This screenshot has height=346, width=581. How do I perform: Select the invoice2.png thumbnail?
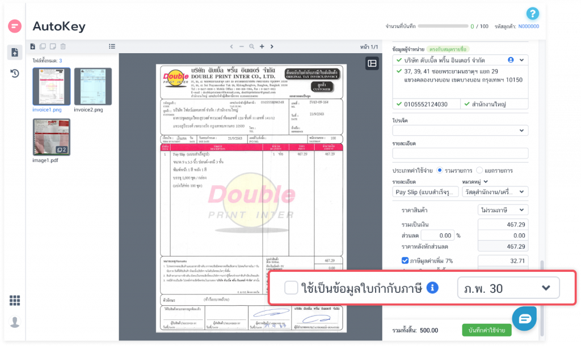pyautogui.click(x=93, y=86)
